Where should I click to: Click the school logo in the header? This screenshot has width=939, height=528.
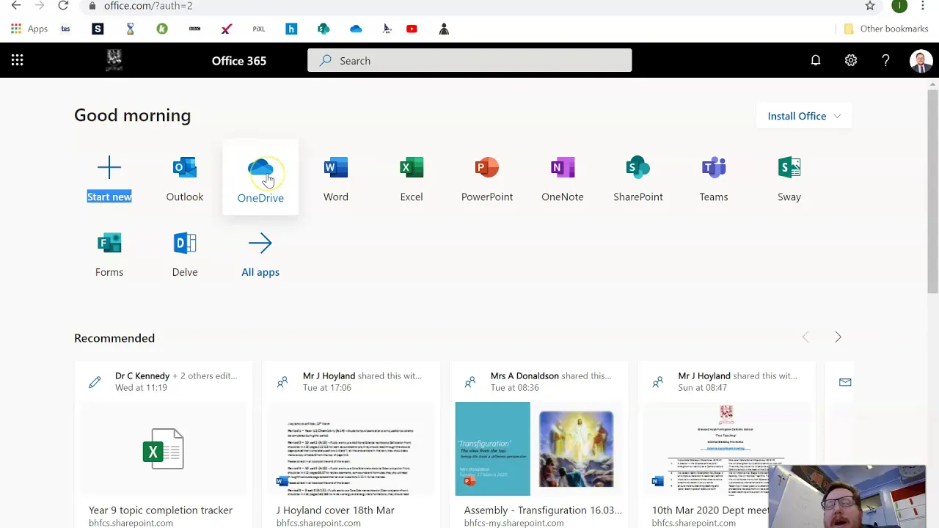click(114, 60)
